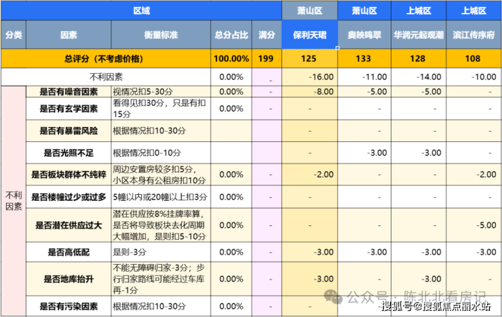Click 光照不足 -3.00 under 奥映鸣翠
The height and width of the screenshot is (317, 502).
[x=364, y=153]
